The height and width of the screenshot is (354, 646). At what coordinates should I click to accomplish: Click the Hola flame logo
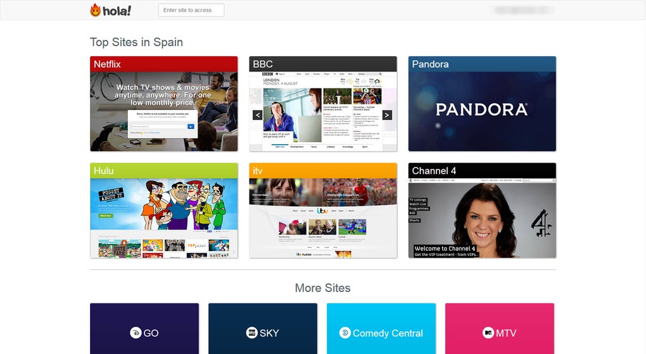click(96, 10)
